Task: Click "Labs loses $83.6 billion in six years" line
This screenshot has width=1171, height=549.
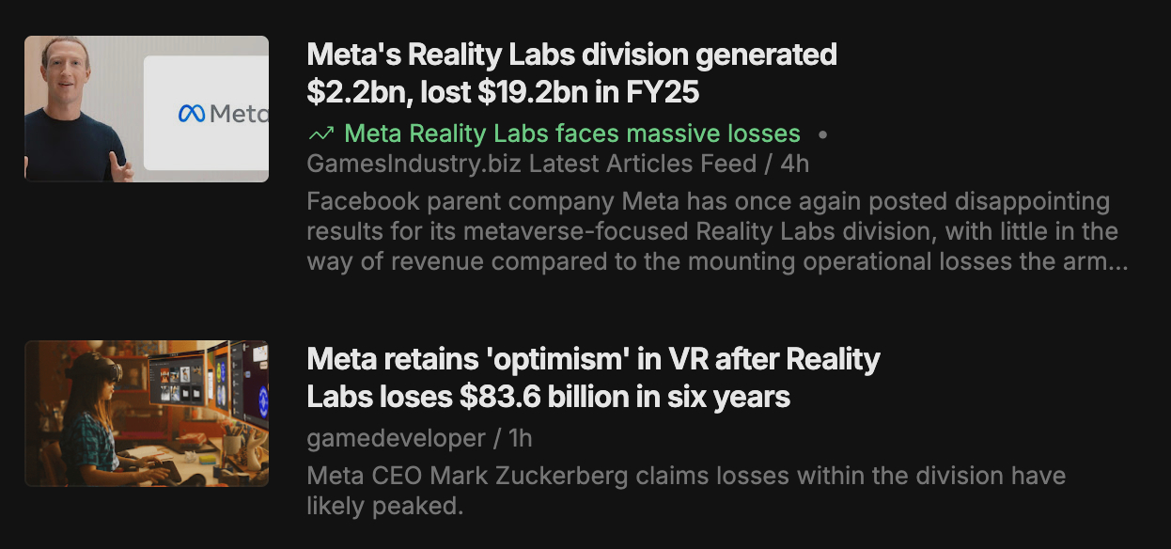Action: coord(548,397)
